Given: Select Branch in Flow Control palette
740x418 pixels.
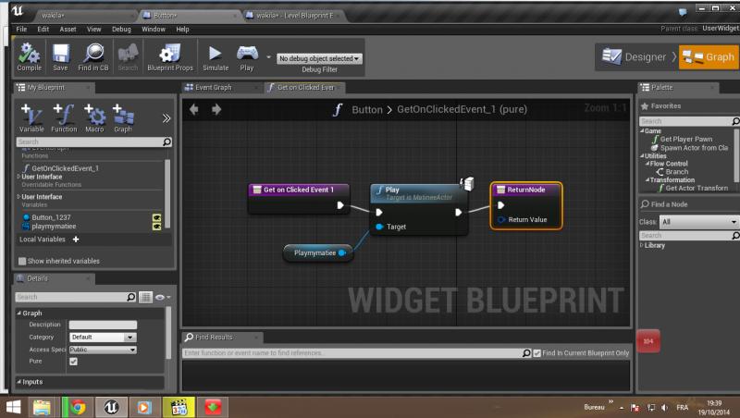Looking at the screenshot, I should click(677, 172).
